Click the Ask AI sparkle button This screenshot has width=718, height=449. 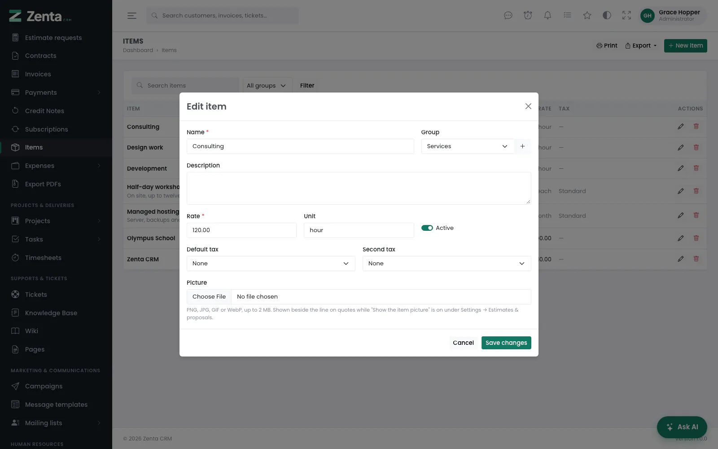click(x=682, y=427)
